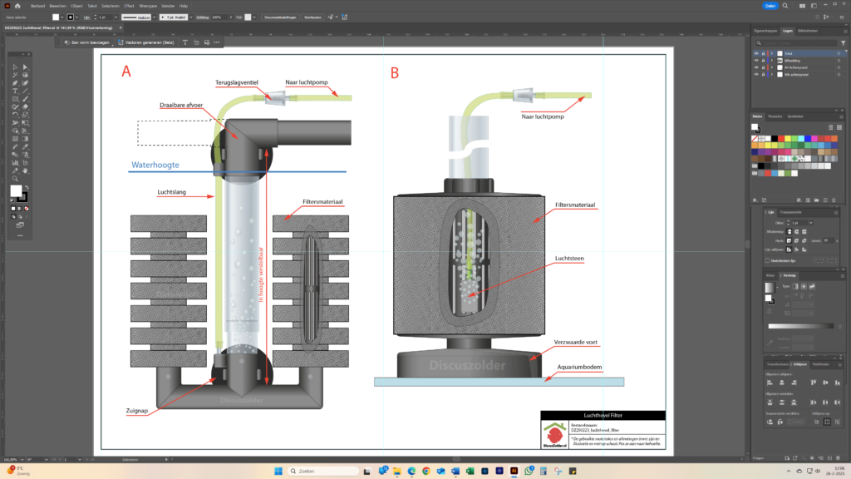The width and height of the screenshot is (851, 479).
Task: Select the Magic Wand tool
Action: [15, 75]
